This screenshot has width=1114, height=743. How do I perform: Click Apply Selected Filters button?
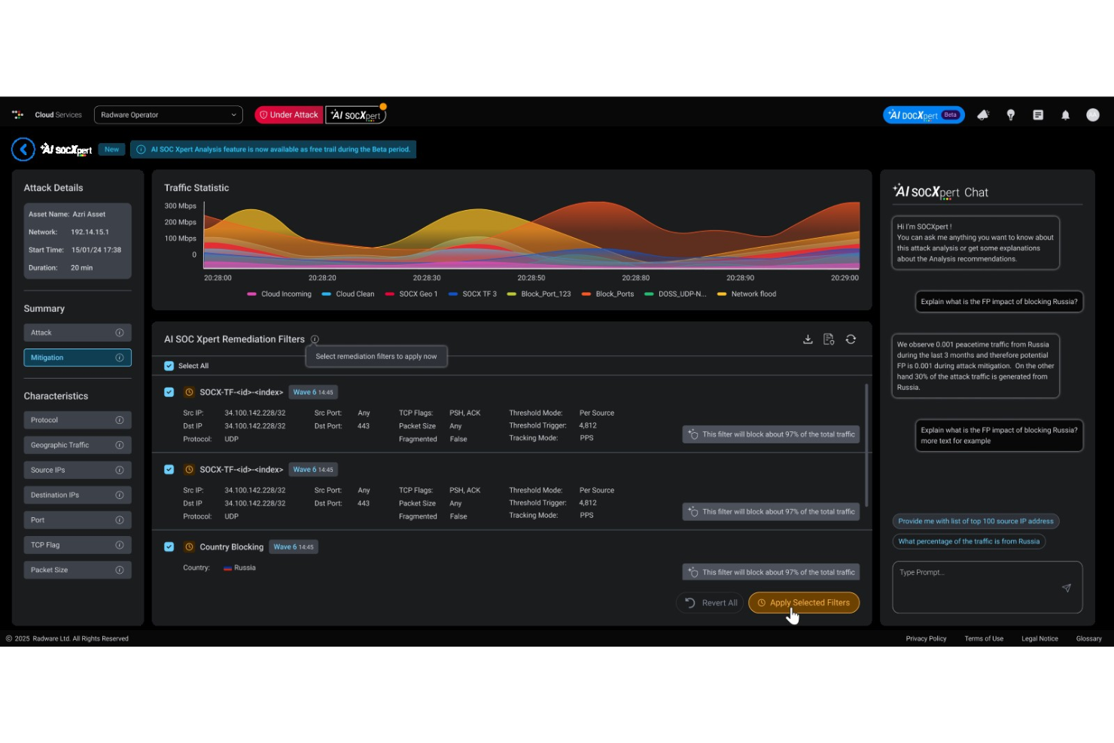click(x=803, y=602)
